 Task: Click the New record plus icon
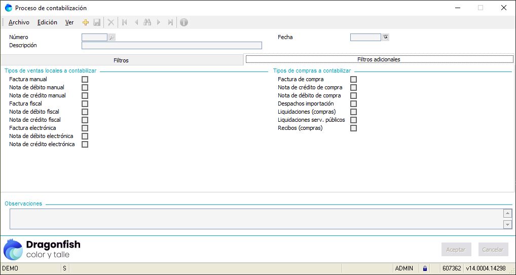tap(86, 22)
